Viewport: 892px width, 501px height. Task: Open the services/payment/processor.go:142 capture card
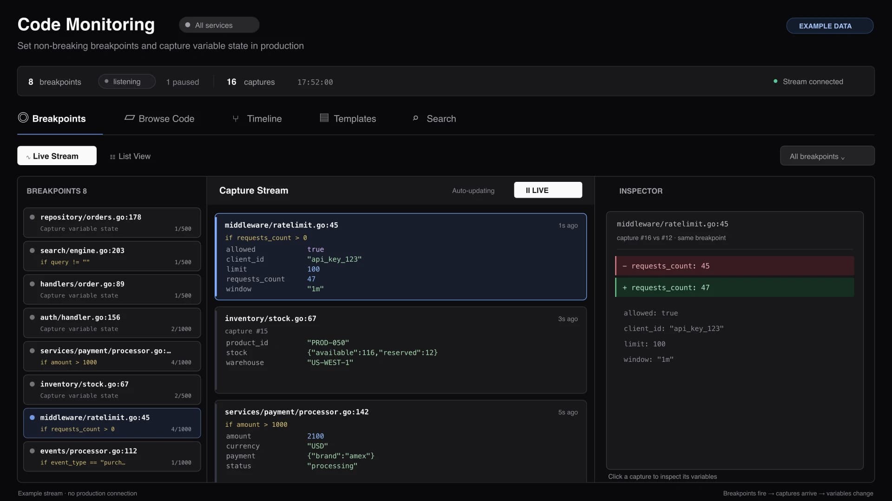point(400,441)
